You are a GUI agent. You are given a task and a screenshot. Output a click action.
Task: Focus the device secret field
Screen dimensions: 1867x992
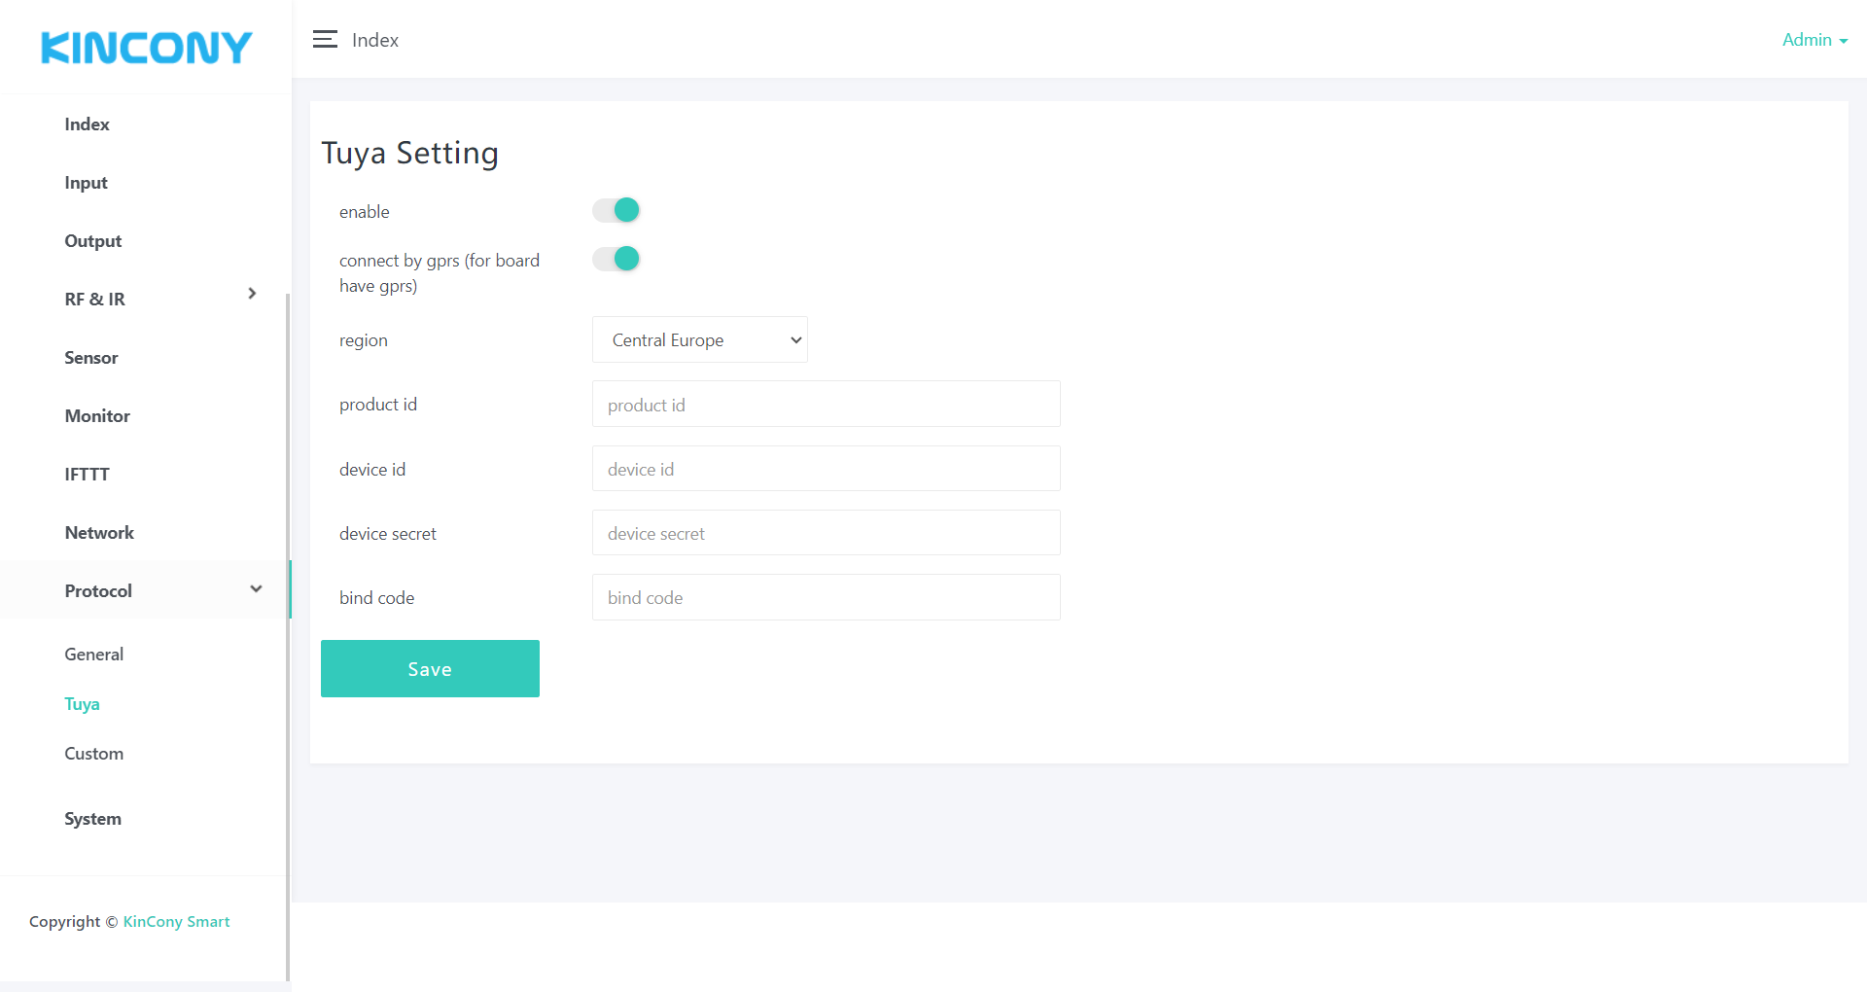[826, 533]
